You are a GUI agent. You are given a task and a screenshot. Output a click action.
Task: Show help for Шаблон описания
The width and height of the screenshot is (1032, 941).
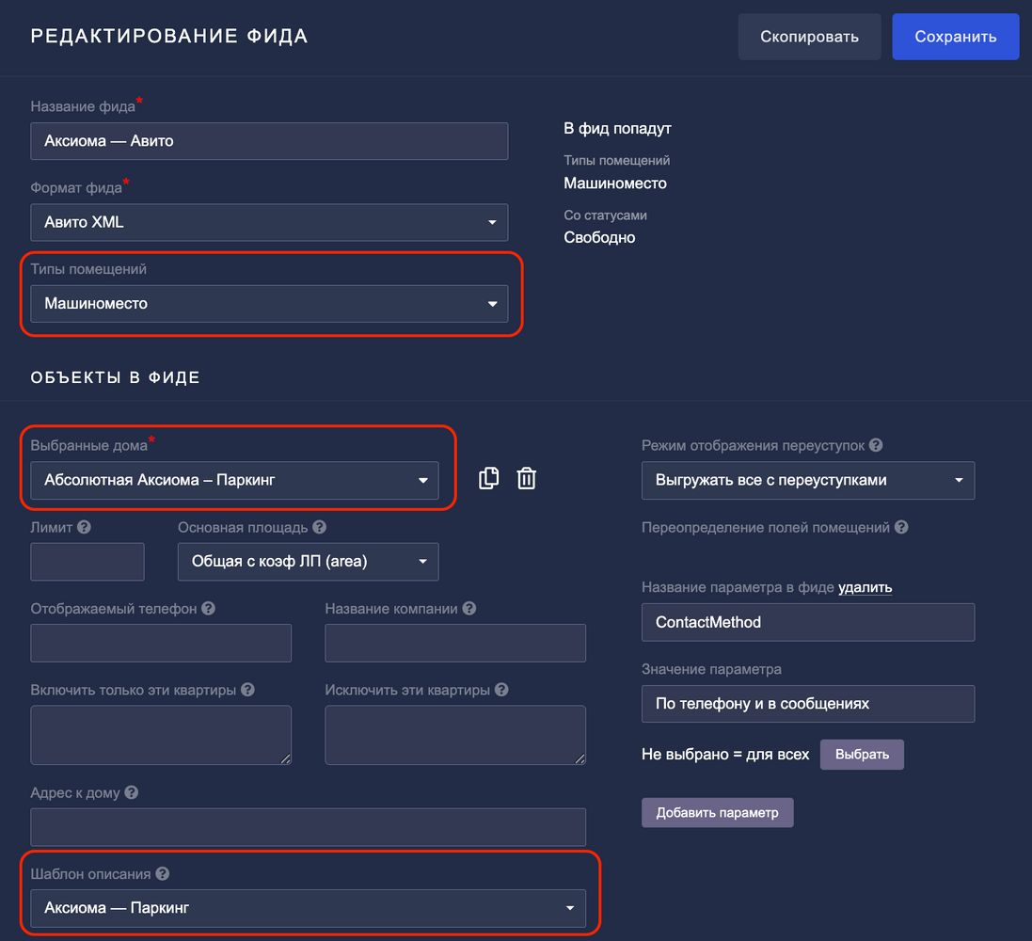pos(162,873)
